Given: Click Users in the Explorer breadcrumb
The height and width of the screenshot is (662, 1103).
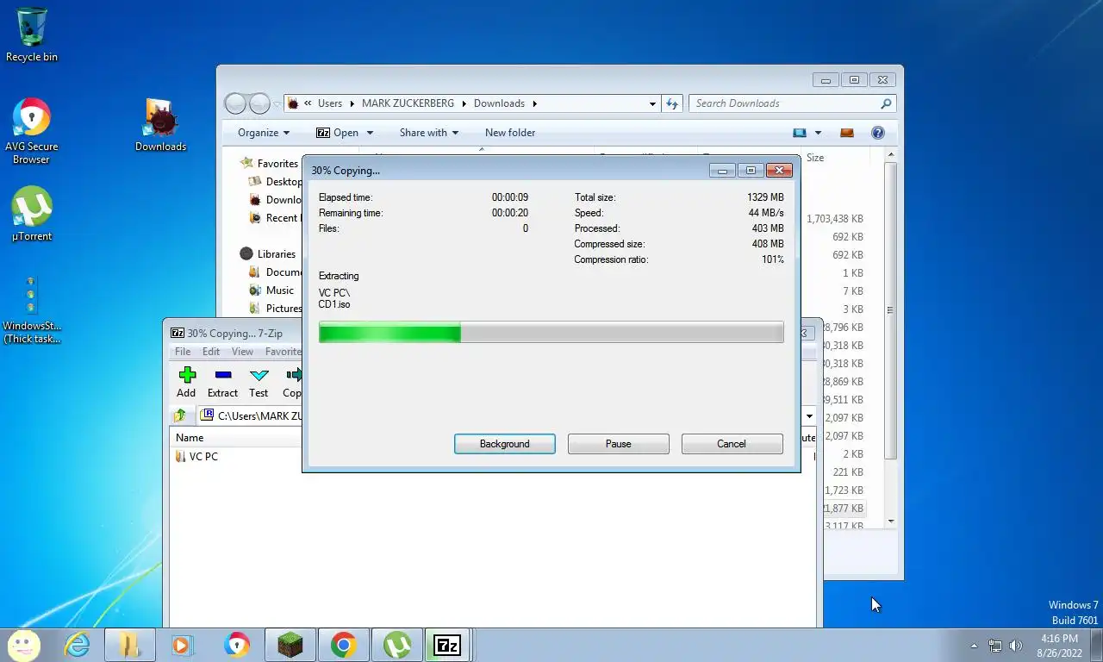Looking at the screenshot, I should tap(330, 103).
